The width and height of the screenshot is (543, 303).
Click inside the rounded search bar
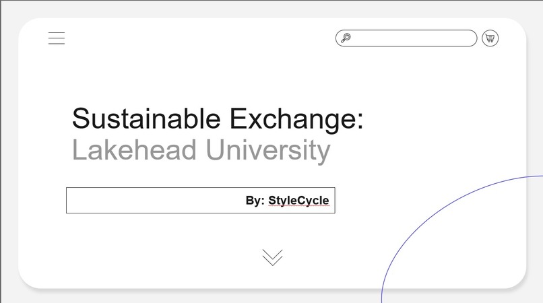click(406, 38)
